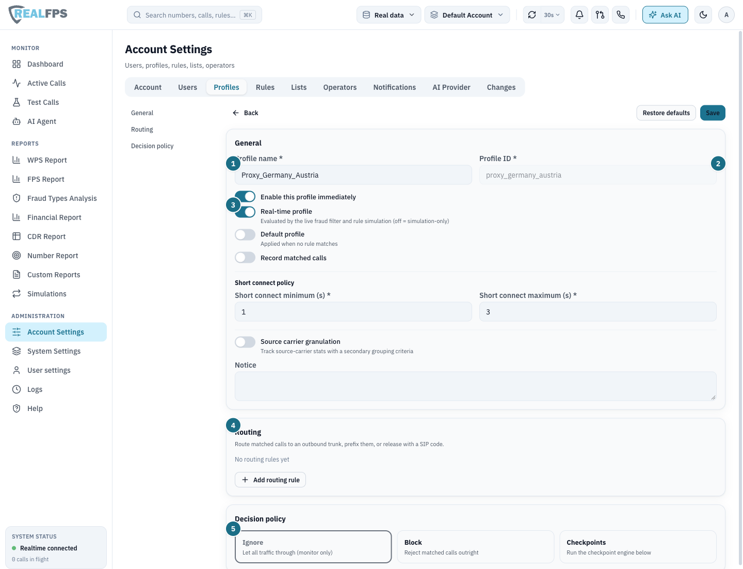Open 30s refresh interval dropdown
The height and width of the screenshot is (569, 743).
[552, 15]
